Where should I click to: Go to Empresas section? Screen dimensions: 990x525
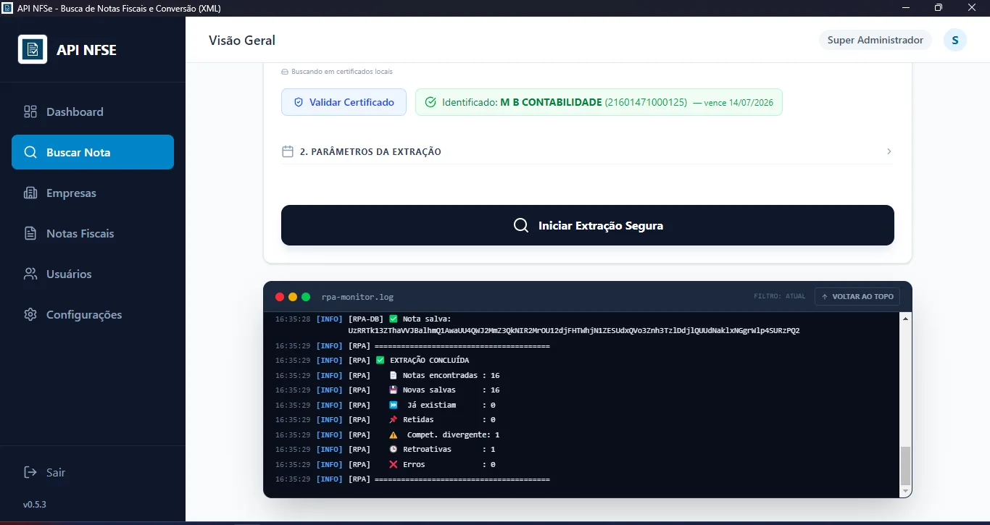[x=93, y=193]
